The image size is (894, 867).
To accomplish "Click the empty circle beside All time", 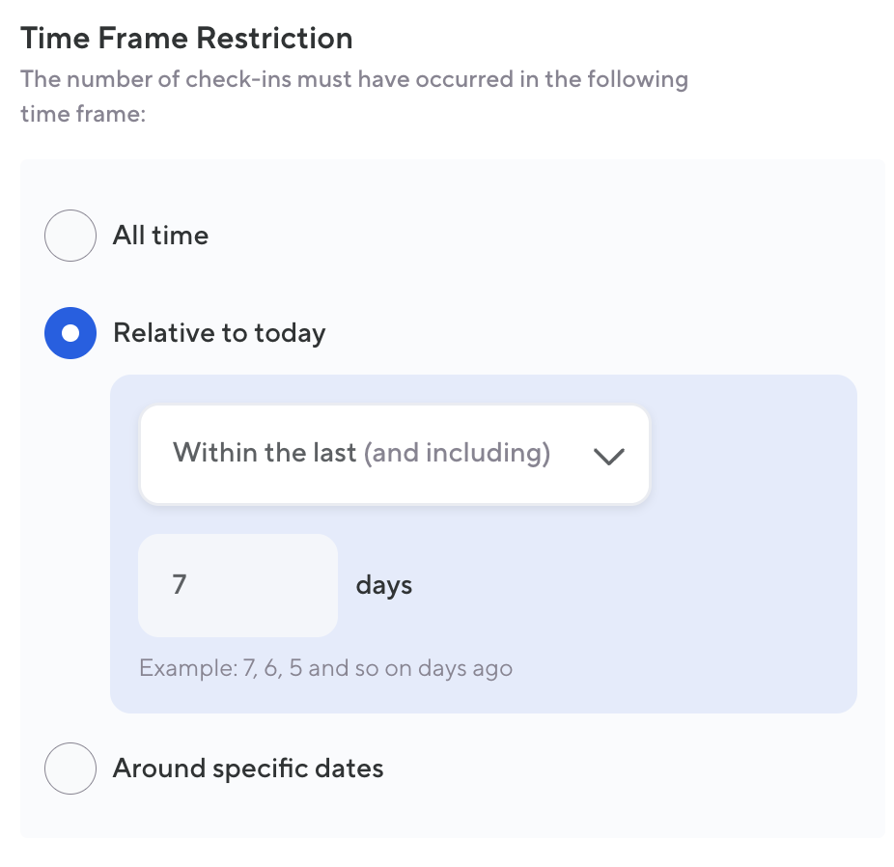I will pos(70,236).
